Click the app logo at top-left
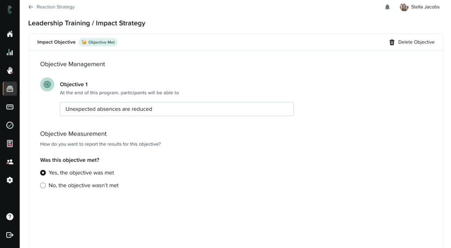451x248 pixels. 10,8
